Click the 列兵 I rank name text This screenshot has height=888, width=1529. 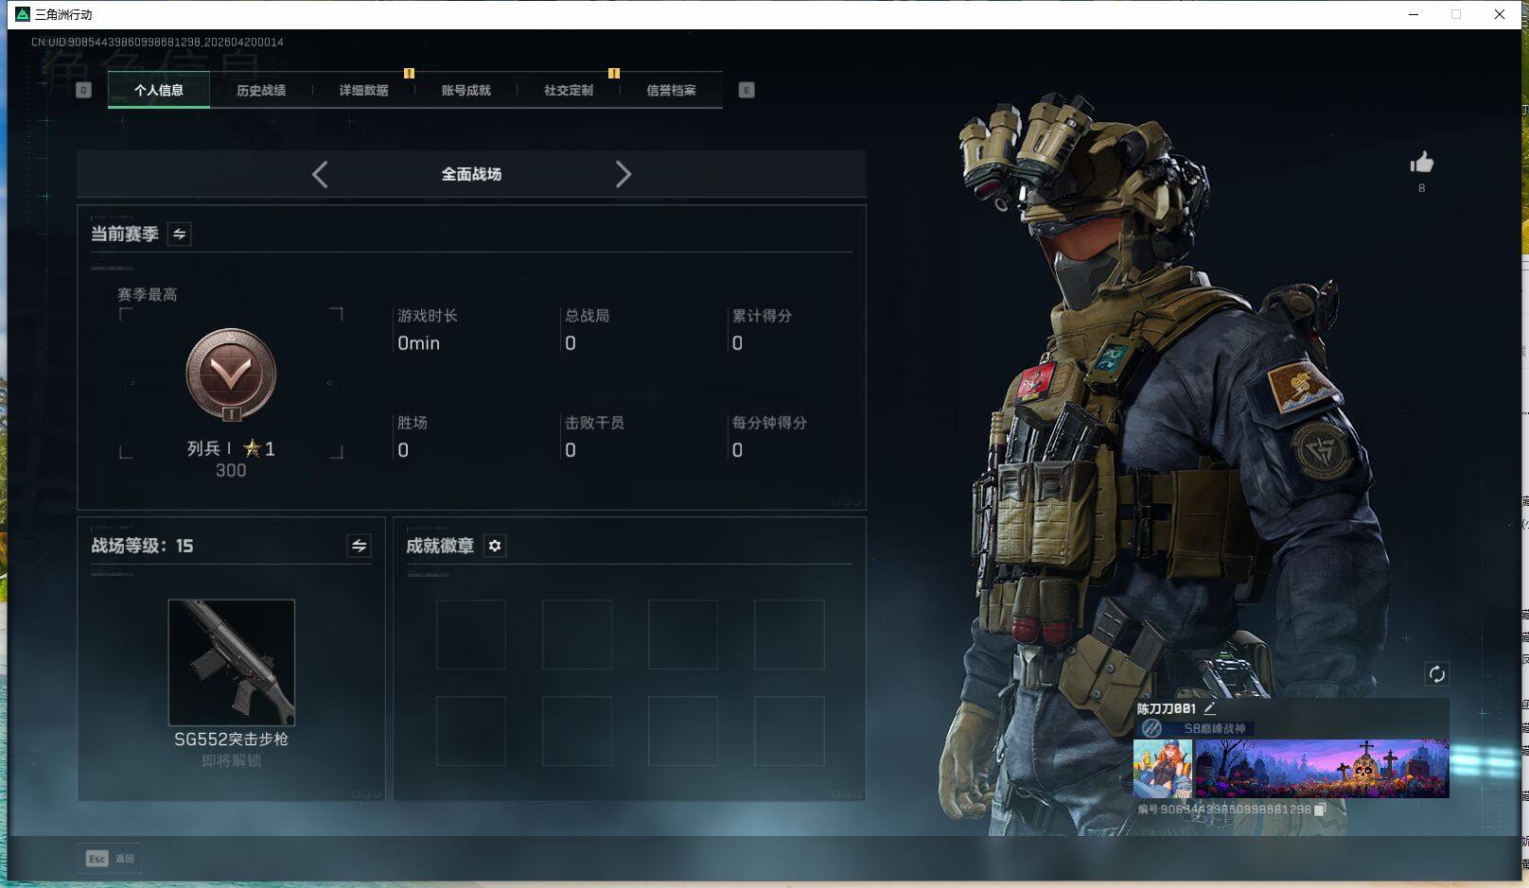[x=209, y=448]
